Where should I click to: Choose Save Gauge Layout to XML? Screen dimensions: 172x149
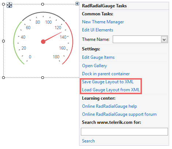coord(108,82)
